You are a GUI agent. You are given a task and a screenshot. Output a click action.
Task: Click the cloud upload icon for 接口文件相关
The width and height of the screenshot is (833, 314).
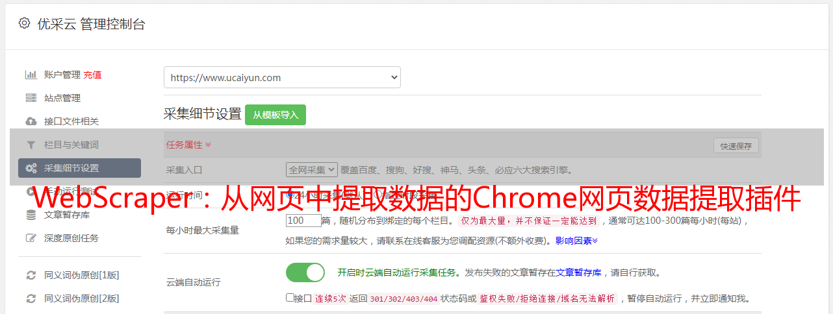point(31,121)
